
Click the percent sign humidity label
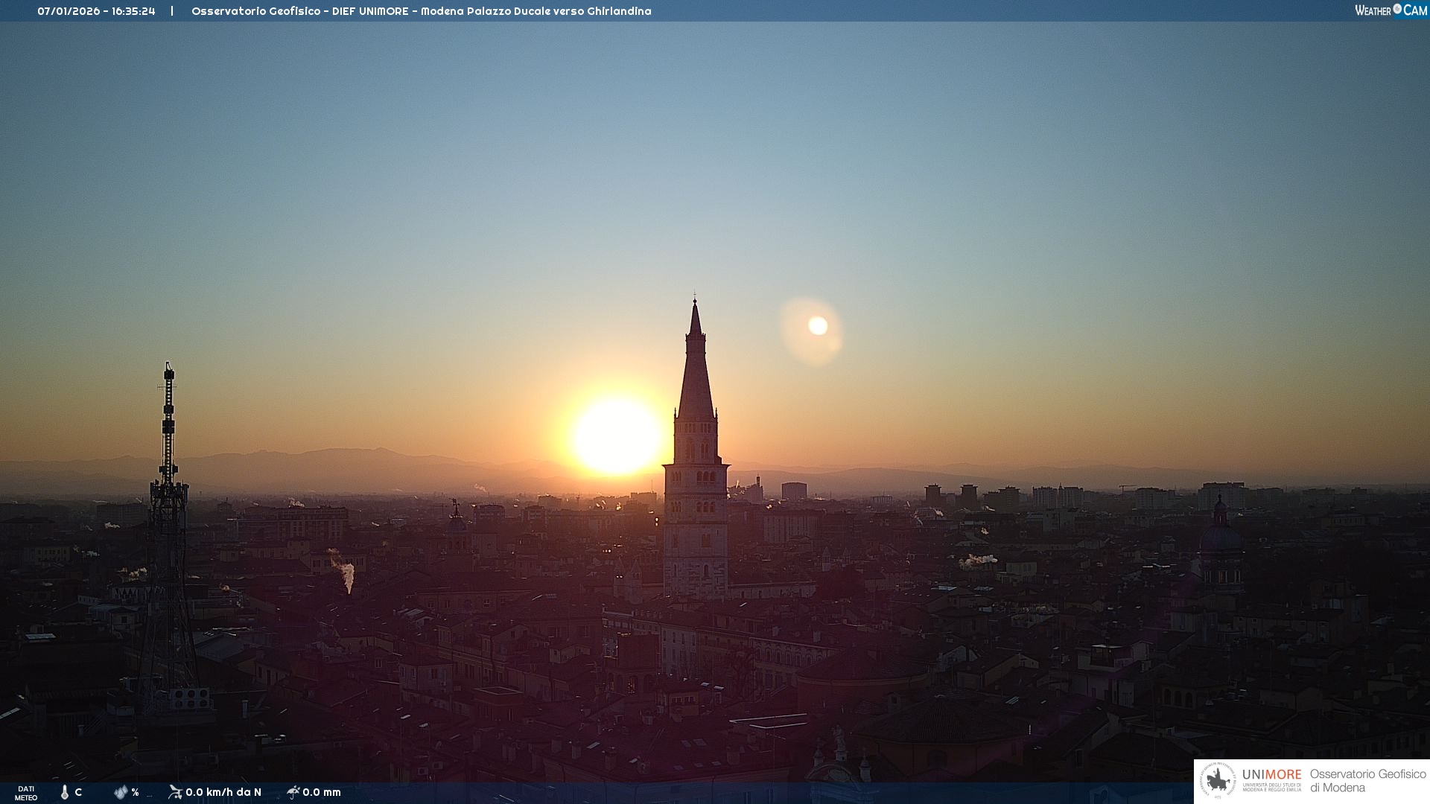[x=135, y=792]
